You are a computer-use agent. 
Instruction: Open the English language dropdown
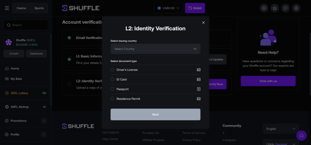(281, 129)
